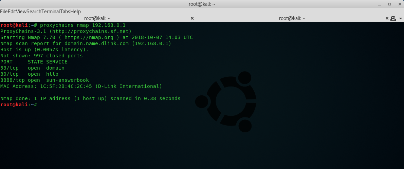This screenshot has width=404, height=169.
Task: Close the second terminal tab
Action: (x=387, y=18)
